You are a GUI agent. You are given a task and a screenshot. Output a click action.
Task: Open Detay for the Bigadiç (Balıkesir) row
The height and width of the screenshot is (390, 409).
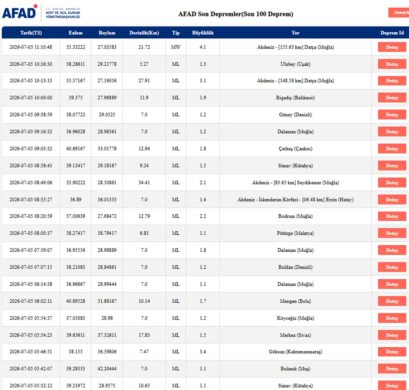point(392,98)
